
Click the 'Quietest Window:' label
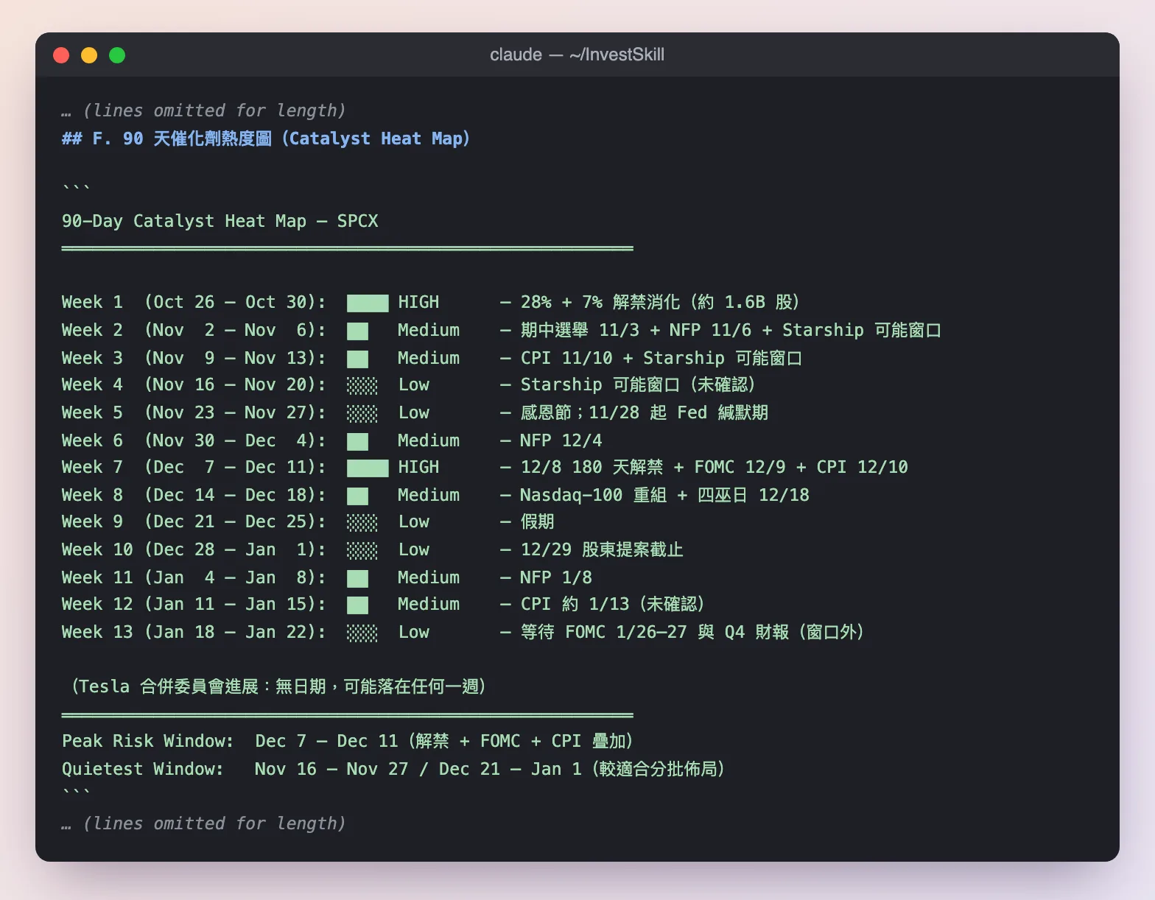[143, 769]
